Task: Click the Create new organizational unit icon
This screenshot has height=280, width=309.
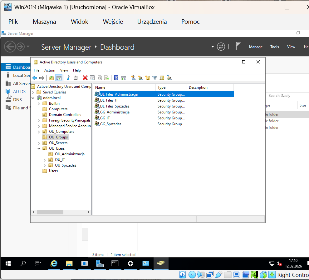Action: pyautogui.click(x=148, y=78)
